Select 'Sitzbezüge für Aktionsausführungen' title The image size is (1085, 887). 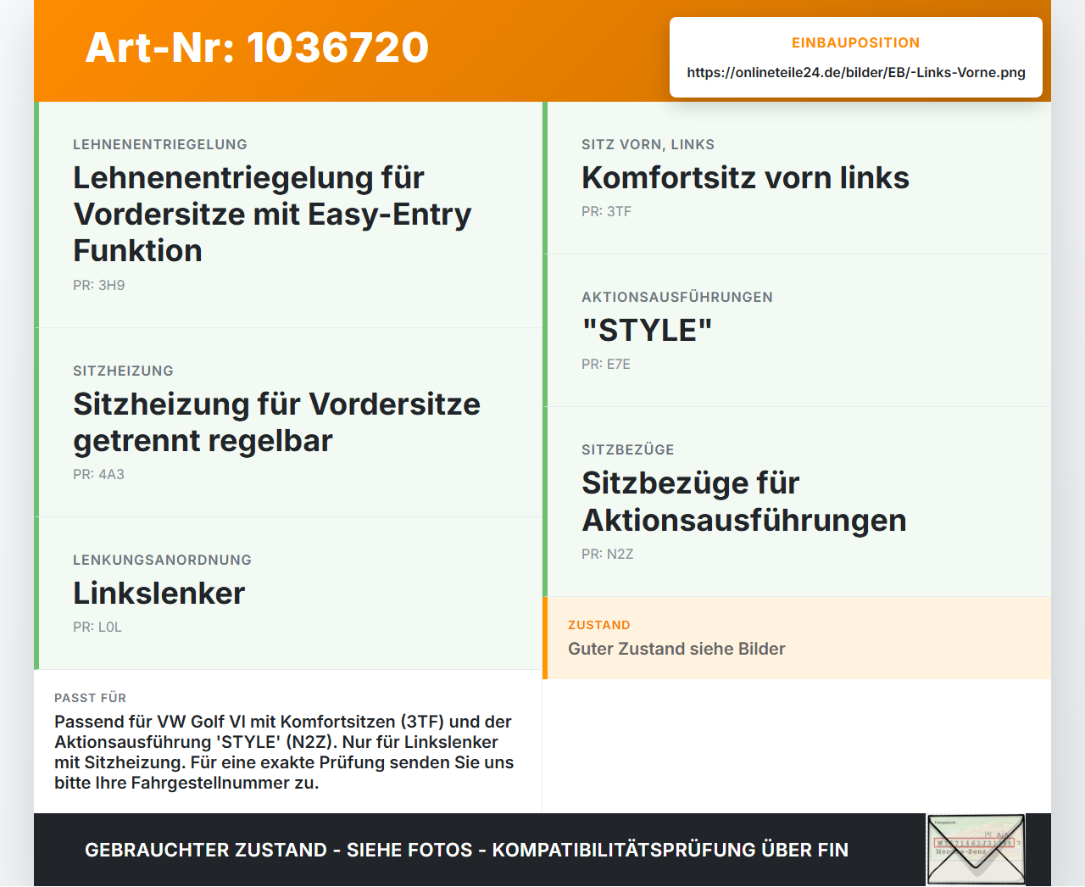pos(744,502)
